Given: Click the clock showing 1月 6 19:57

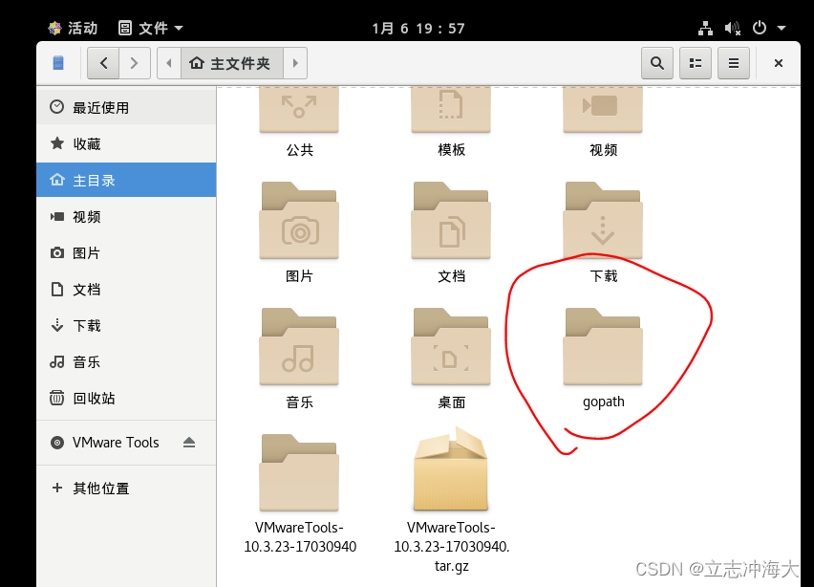Looking at the screenshot, I should [x=418, y=28].
